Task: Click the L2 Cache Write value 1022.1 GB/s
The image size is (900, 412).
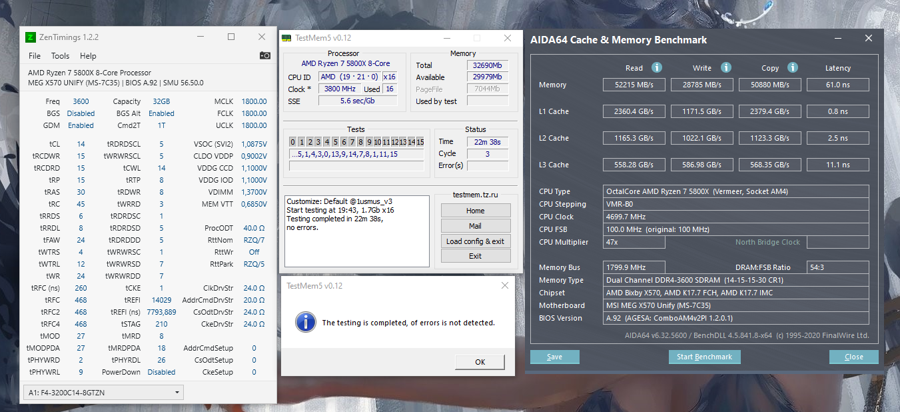Action: point(701,138)
